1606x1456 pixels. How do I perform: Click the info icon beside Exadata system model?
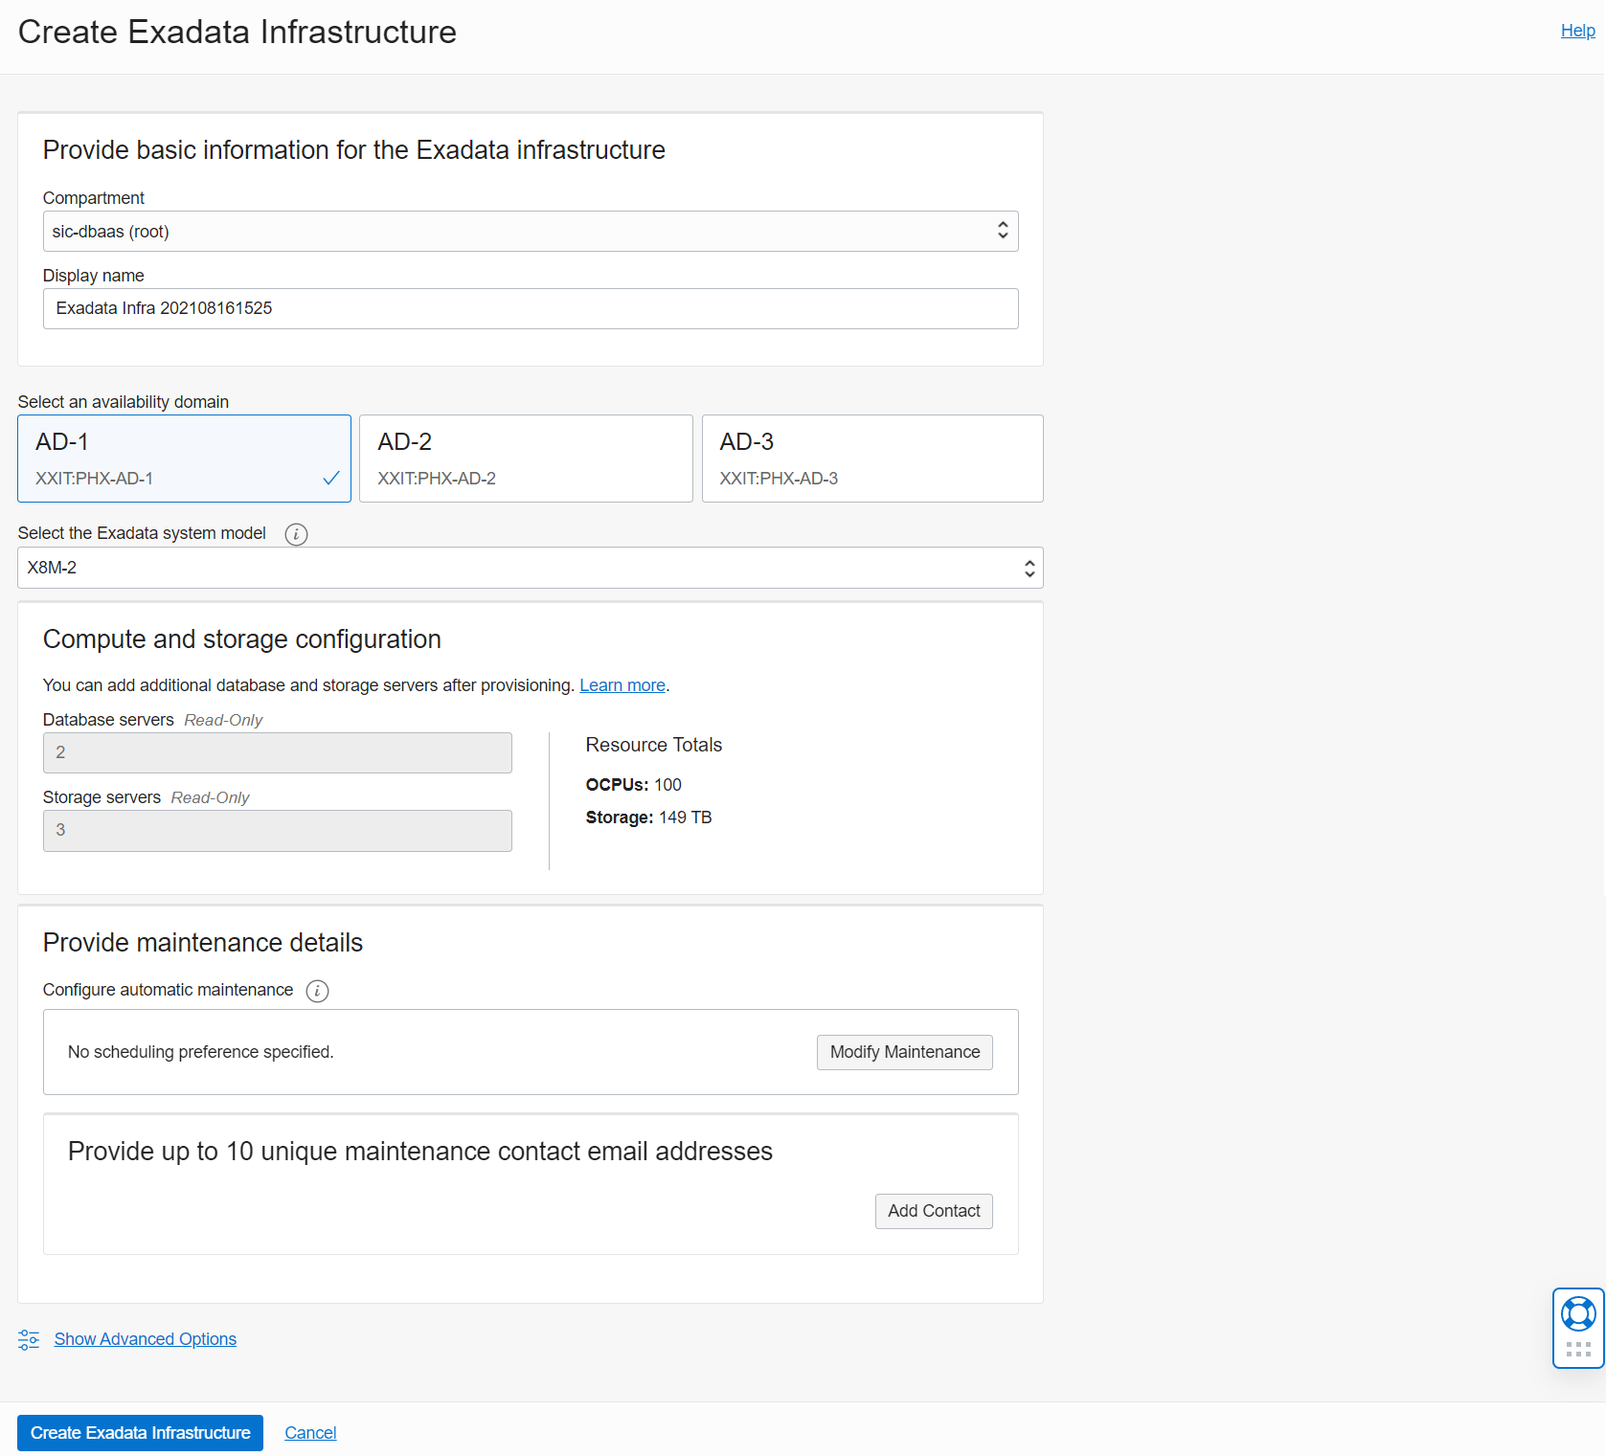(296, 534)
